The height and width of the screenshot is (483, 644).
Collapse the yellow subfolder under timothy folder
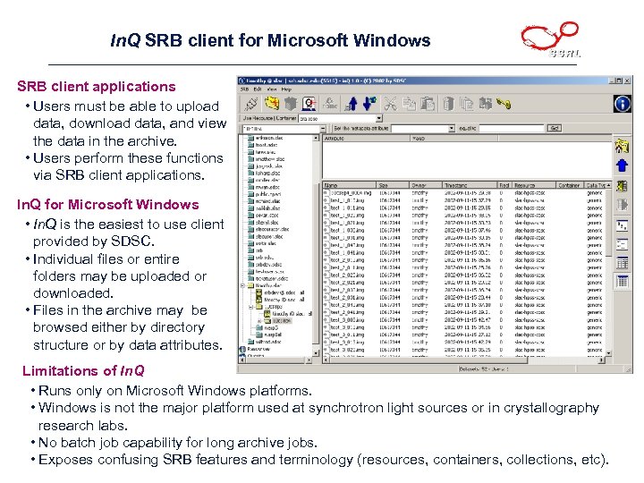pos(251,307)
